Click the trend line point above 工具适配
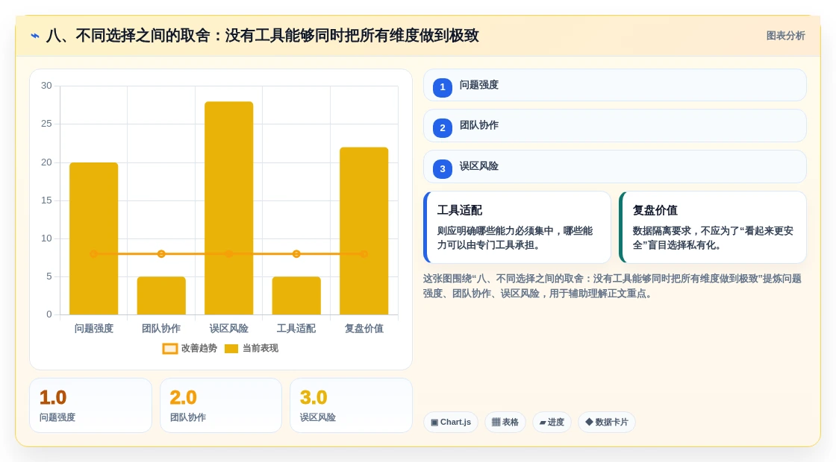The width and height of the screenshot is (836, 462). [296, 254]
